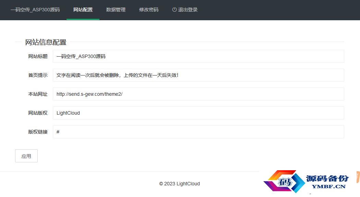Switch to the 数据管理 tab
Screen dimensions: 360x197
click(x=116, y=10)
